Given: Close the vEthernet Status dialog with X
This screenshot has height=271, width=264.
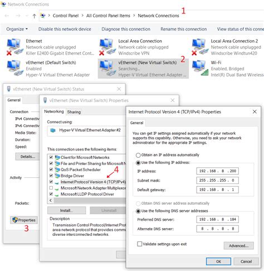Looking at the screenshot, I should (119, 89).
